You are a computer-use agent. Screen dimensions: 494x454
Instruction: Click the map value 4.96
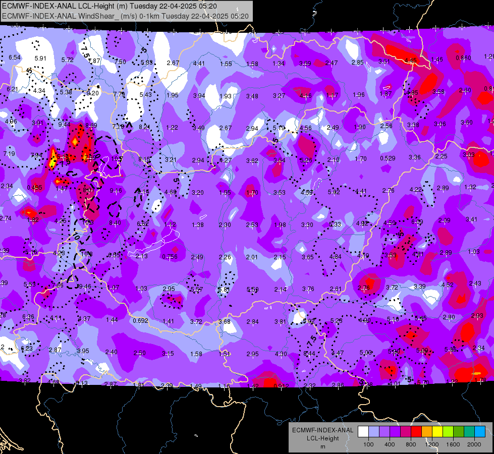pyautogui.click(x=11, y=121)
